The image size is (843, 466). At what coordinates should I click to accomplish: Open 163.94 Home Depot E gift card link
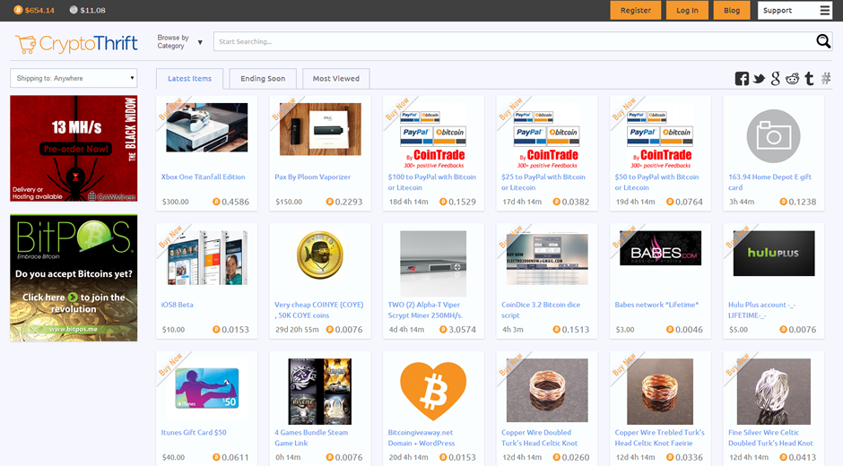769,182
